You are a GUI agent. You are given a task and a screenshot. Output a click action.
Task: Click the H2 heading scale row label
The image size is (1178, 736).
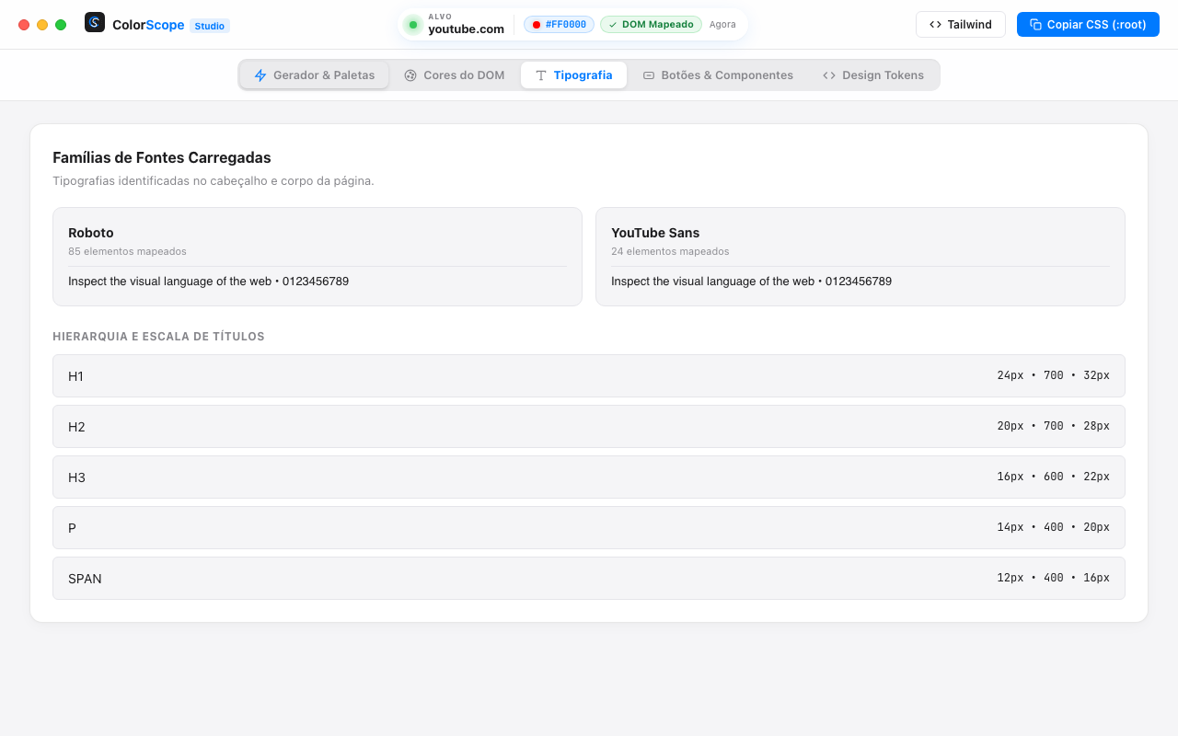pos(76,427)
